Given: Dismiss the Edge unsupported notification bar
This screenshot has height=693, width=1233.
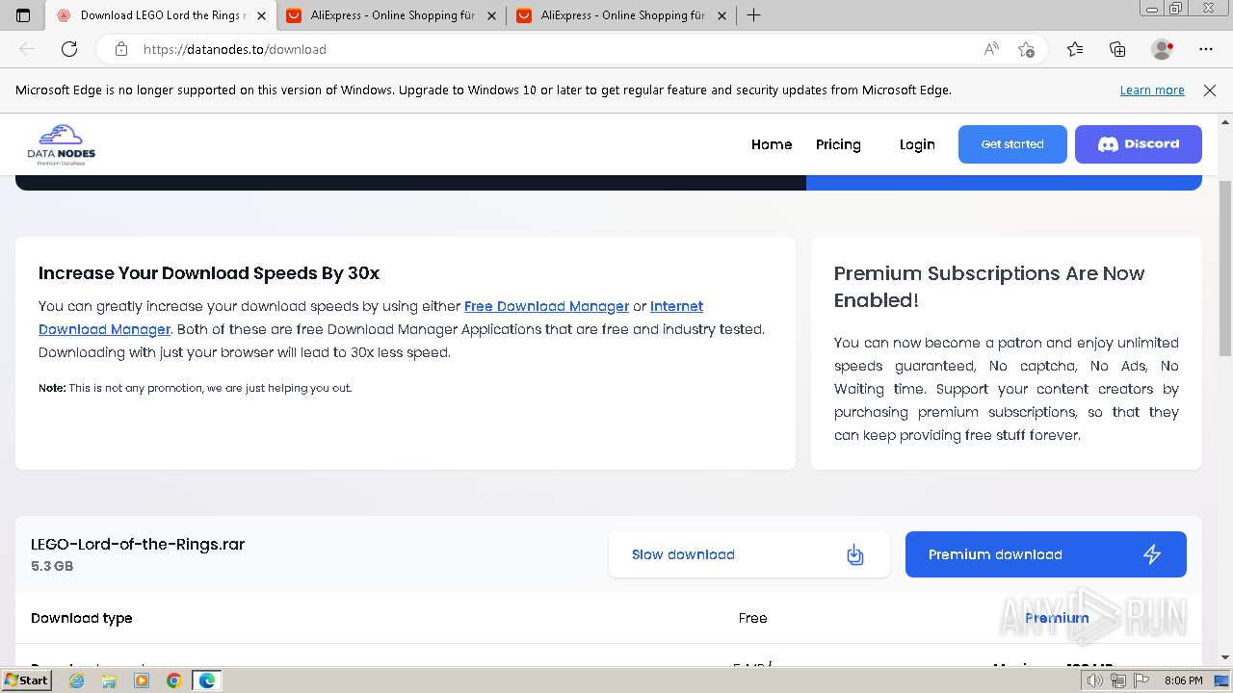Looking at the screenshot, I should coord(1210,90).
